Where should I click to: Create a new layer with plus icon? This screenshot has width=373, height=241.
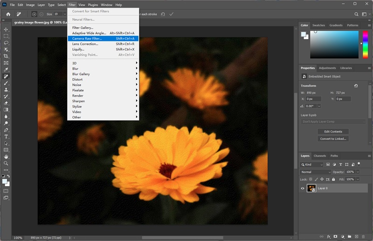tap(356, 237)
